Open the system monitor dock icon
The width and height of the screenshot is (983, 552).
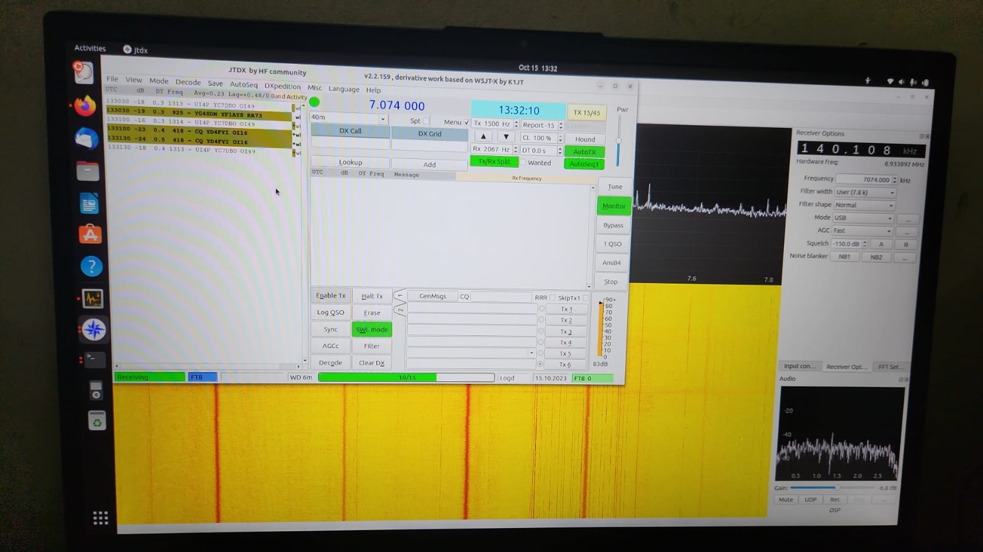pyautogui.click(x=93, y=298)
